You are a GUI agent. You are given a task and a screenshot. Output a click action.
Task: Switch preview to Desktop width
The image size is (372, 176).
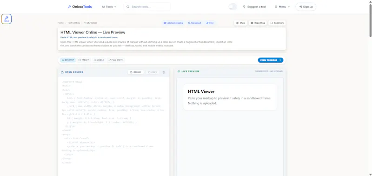click(x=68, y=60)
